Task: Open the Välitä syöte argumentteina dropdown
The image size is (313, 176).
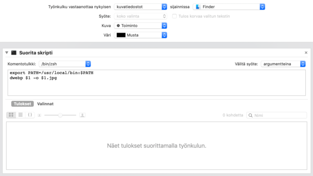Action: [x=283, y=64]
